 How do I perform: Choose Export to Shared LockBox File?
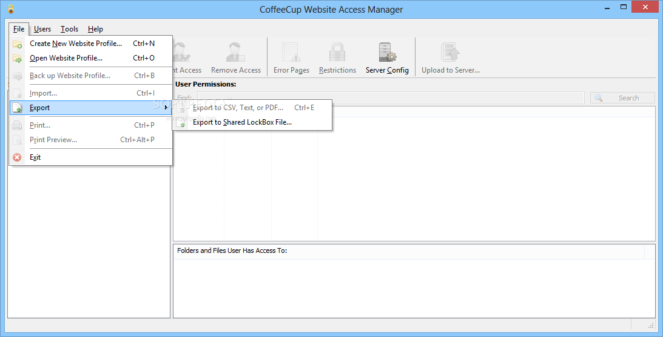pos(252,122)
